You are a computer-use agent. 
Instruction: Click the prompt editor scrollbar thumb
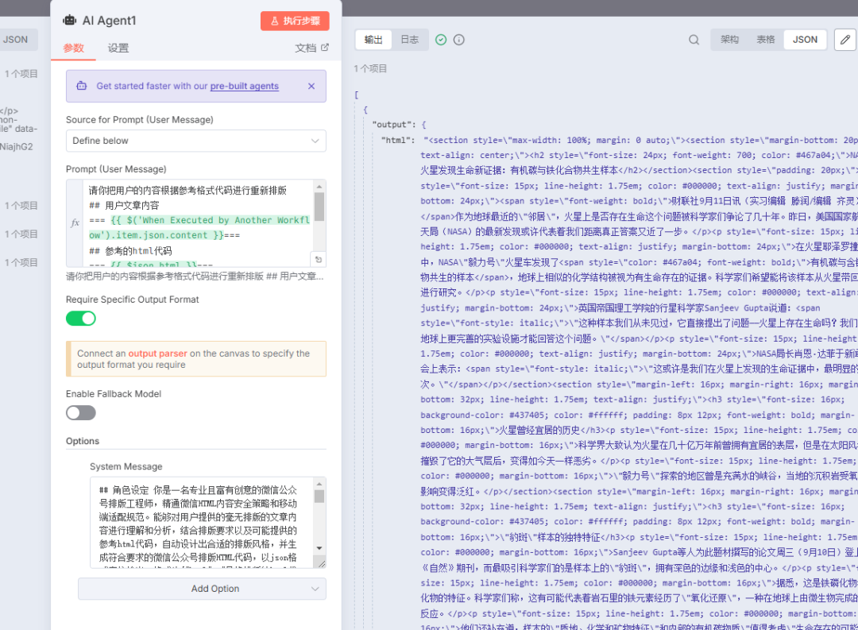[319, 207]
